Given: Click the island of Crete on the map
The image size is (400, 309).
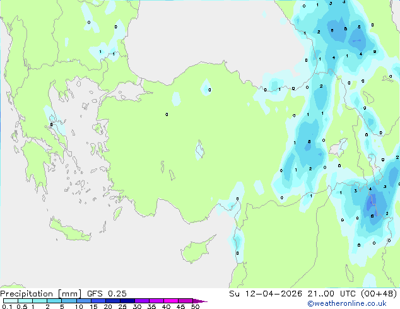Looking at the screenshot, I should 70,231.
